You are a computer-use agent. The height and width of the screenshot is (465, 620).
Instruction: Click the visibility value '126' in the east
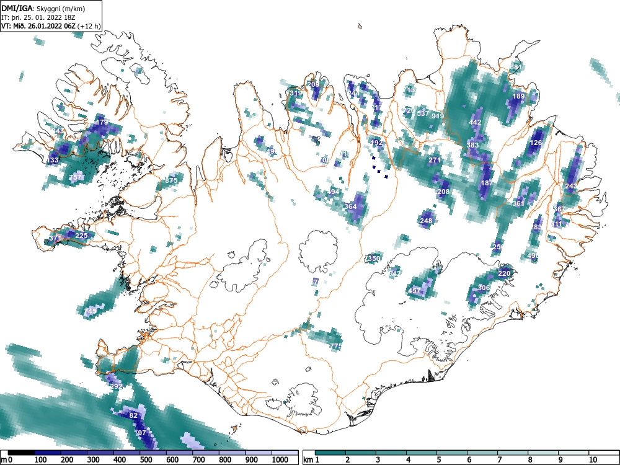pos(536,143)
